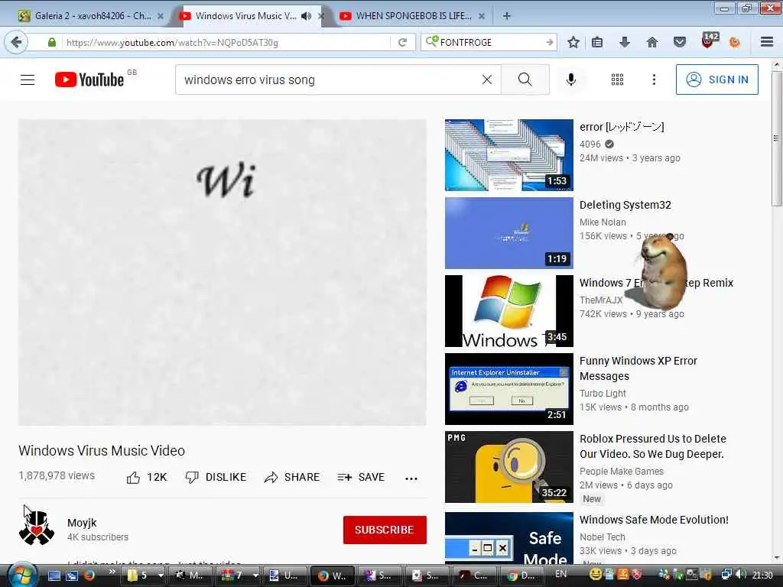
Task: Close the WHEN SPONGEBOB IS LIFE tab
Action: pyautogui.click(x=482, y=16)
